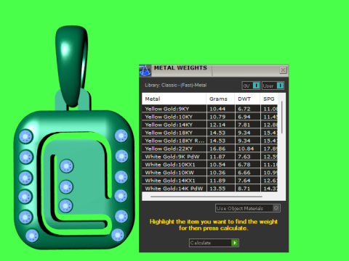Viewport: 349px width, 261px height.
Task: Click the pendant bail loop in viewport
Action: point(72,65)
